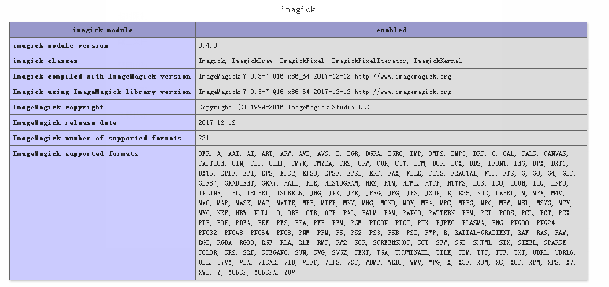
Task: Select the 'imagick module version' label
Action: click(x=61, y=45)
